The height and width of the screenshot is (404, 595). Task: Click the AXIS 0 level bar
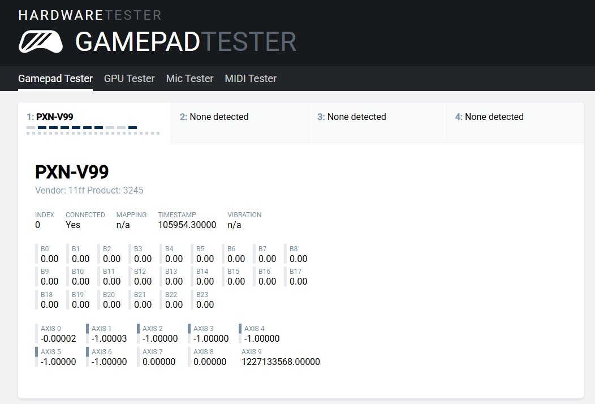(x=37, y=334)
